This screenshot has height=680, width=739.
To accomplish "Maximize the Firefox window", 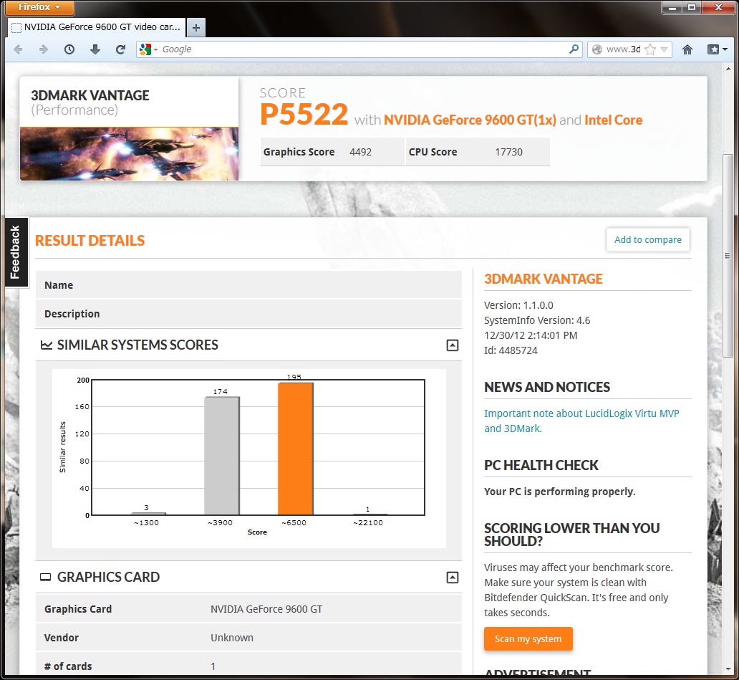I will point(692,7).
